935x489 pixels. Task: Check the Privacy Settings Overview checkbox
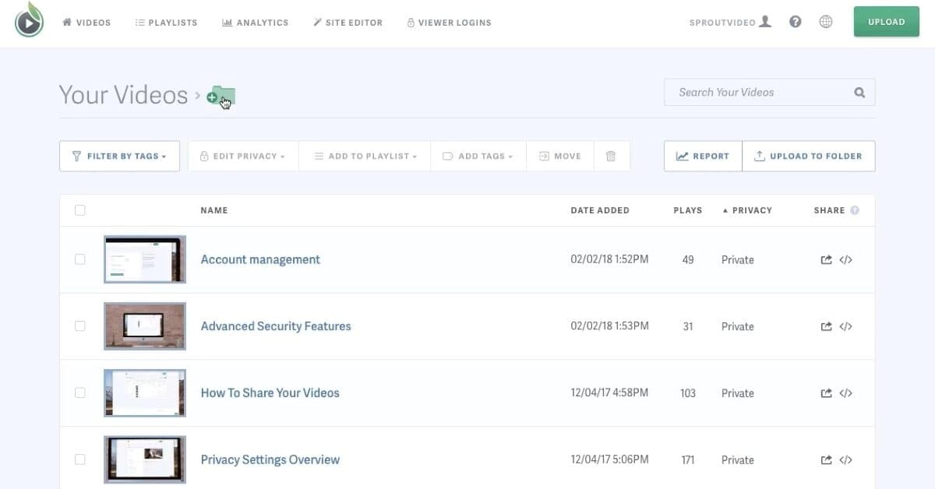(x=80, y=459)
